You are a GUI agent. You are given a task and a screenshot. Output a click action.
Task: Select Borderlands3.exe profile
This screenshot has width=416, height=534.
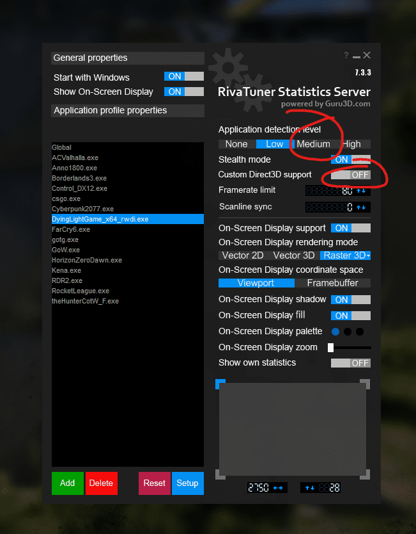[128, 178]
